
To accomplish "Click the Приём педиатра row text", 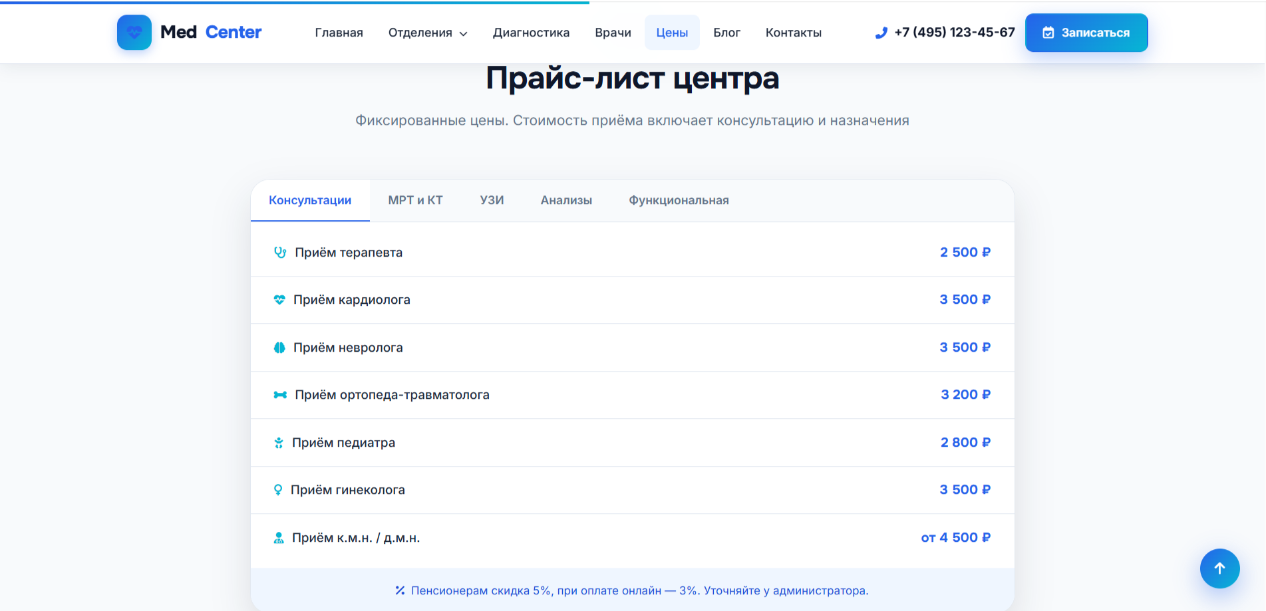I will 343,443.
